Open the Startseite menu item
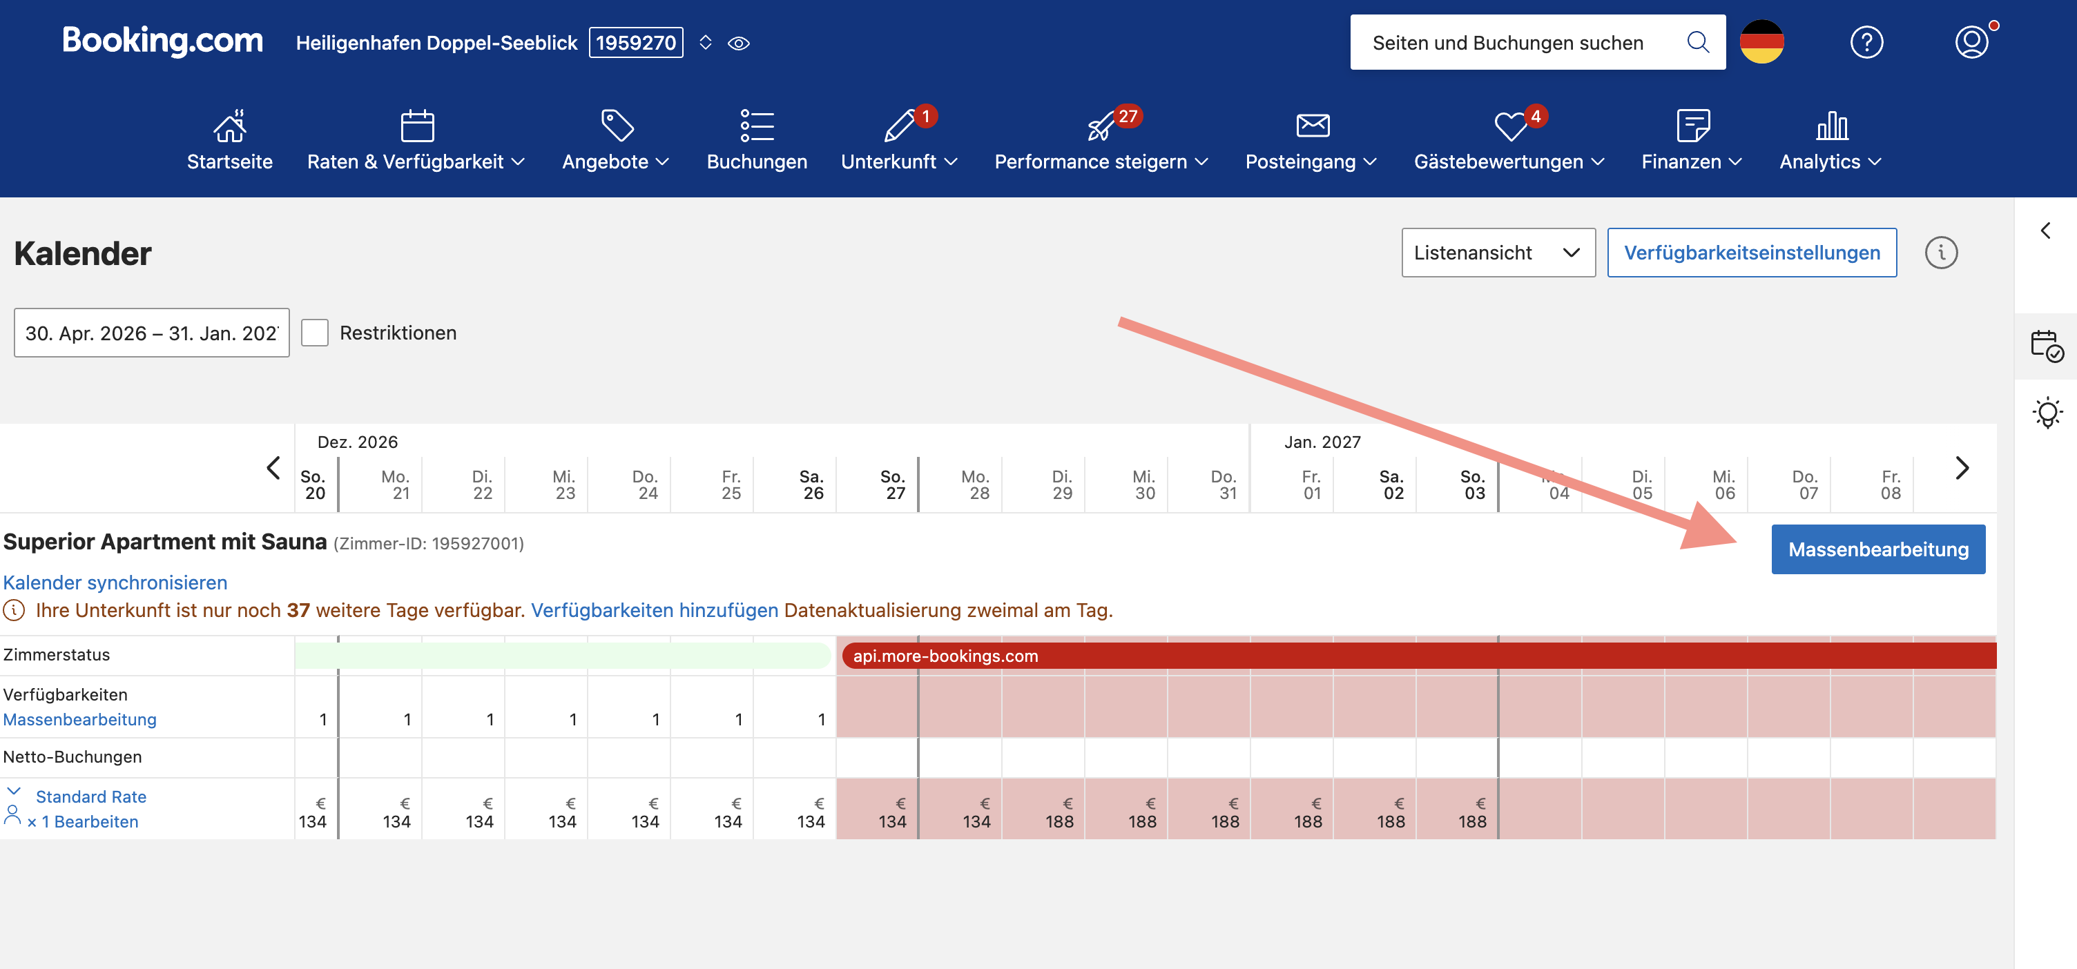Screen dimensions: 2077x969 click(x=230, y=161)
